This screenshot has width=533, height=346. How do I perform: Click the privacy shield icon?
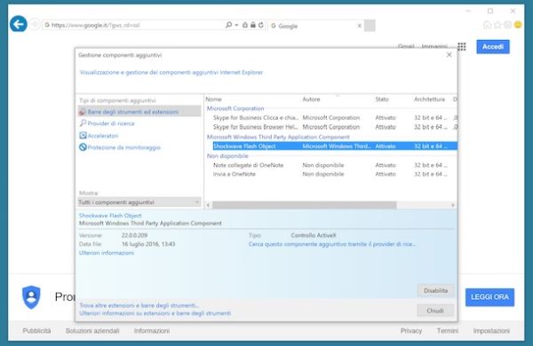31,297
